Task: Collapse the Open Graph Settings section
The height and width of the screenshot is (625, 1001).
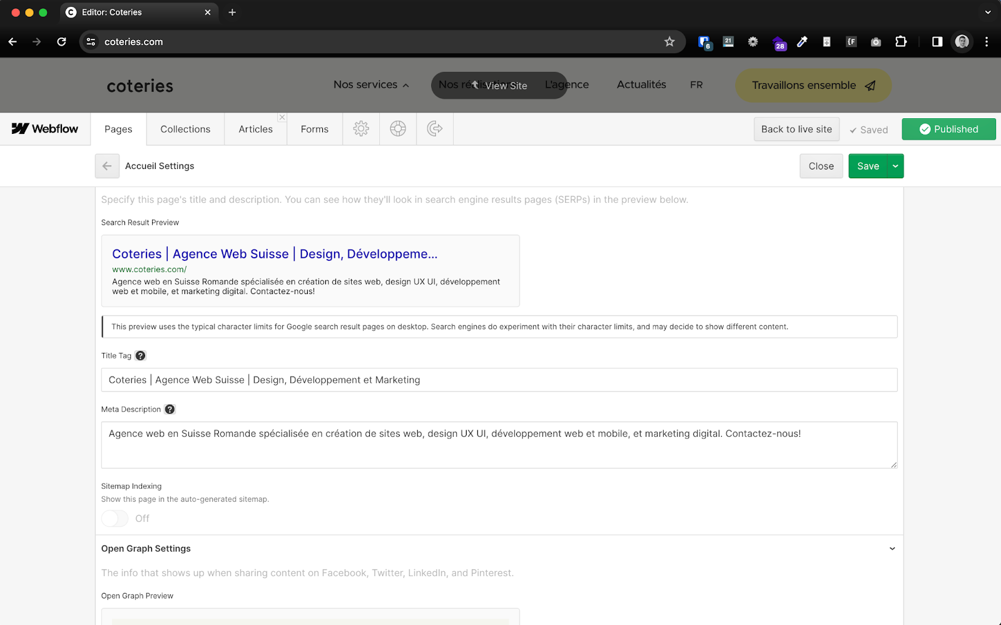Action: click(x=892, y=549)
